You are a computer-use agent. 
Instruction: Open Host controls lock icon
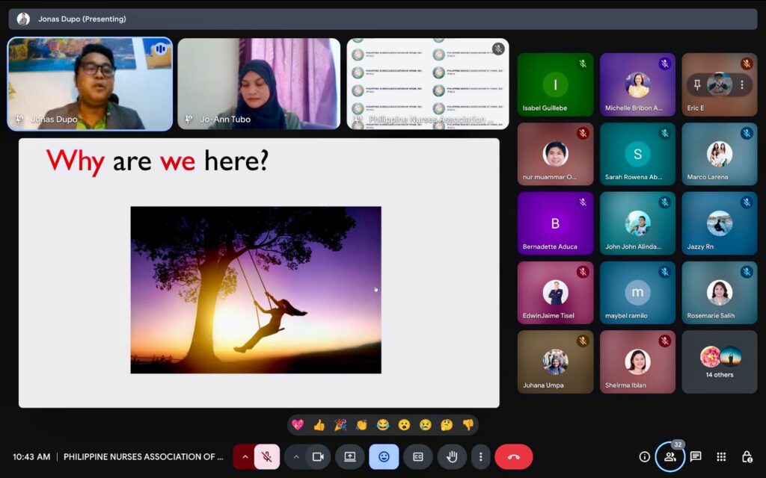[x=747, y=456]
